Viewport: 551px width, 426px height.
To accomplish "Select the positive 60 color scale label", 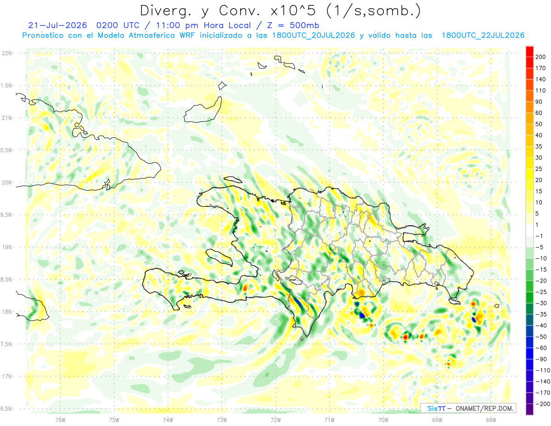I will (x=540, y=113).
